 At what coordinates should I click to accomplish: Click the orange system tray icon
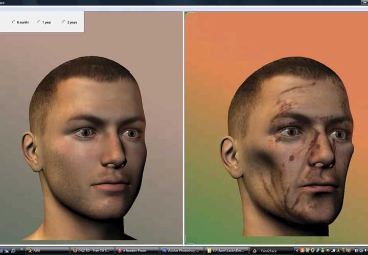[303, 251]
